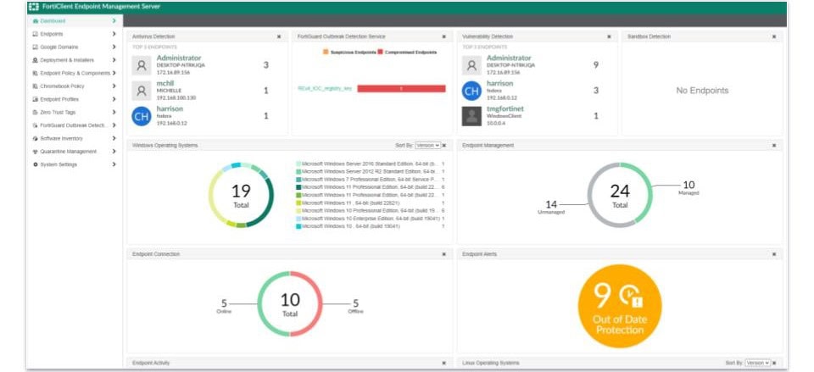
Task: Click the Deployment & Installers icon
Action: (36, 60)
